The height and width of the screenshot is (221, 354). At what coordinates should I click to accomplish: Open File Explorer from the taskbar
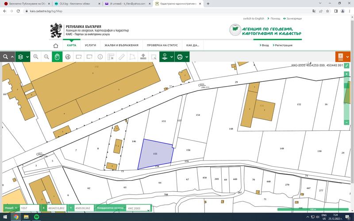(x=26, y=217)
